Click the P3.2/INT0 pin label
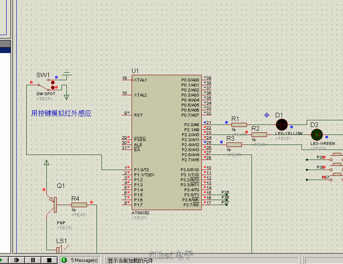 pyautogui.click(x=190, y=180)
